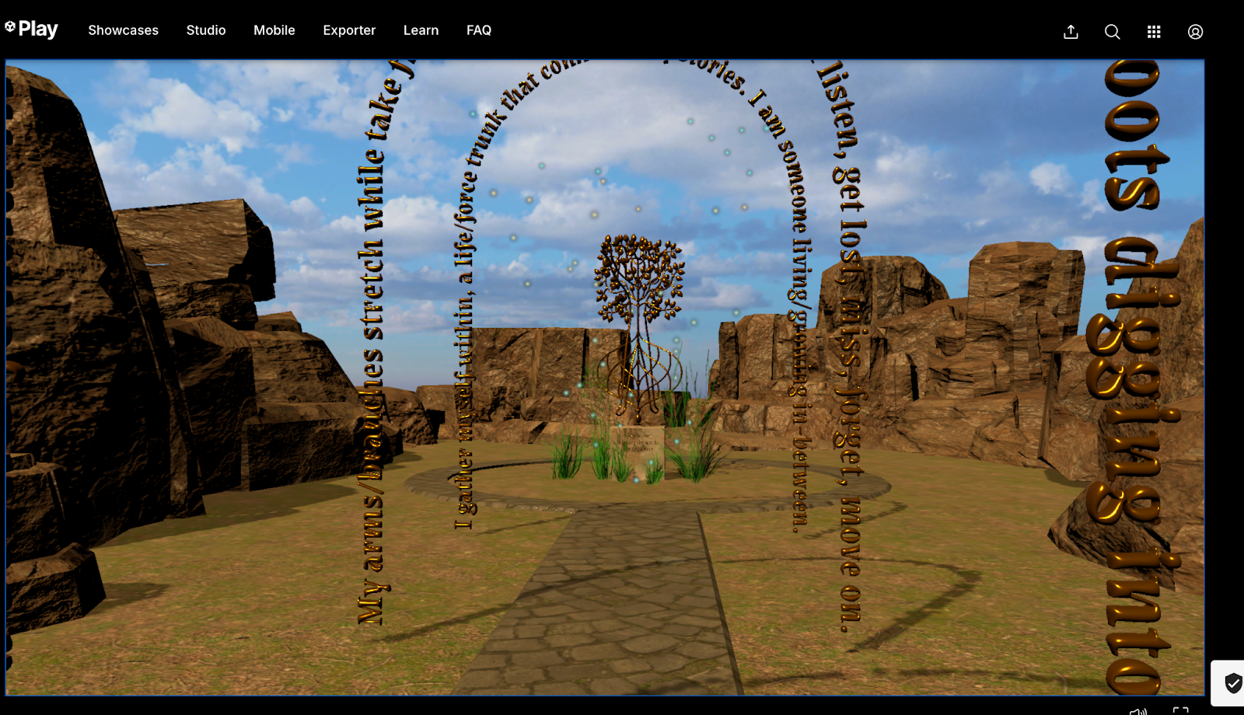Click the shield checkmark privacy badge
Viewport: 1244px width, 715px height.
[1232, 683]
